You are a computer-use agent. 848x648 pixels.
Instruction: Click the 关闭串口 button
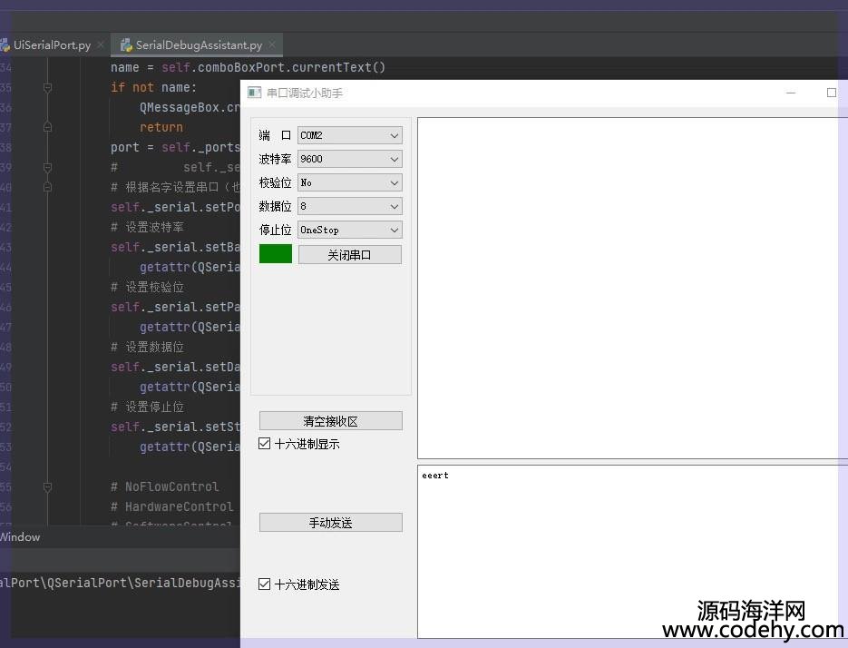(350, 255)
